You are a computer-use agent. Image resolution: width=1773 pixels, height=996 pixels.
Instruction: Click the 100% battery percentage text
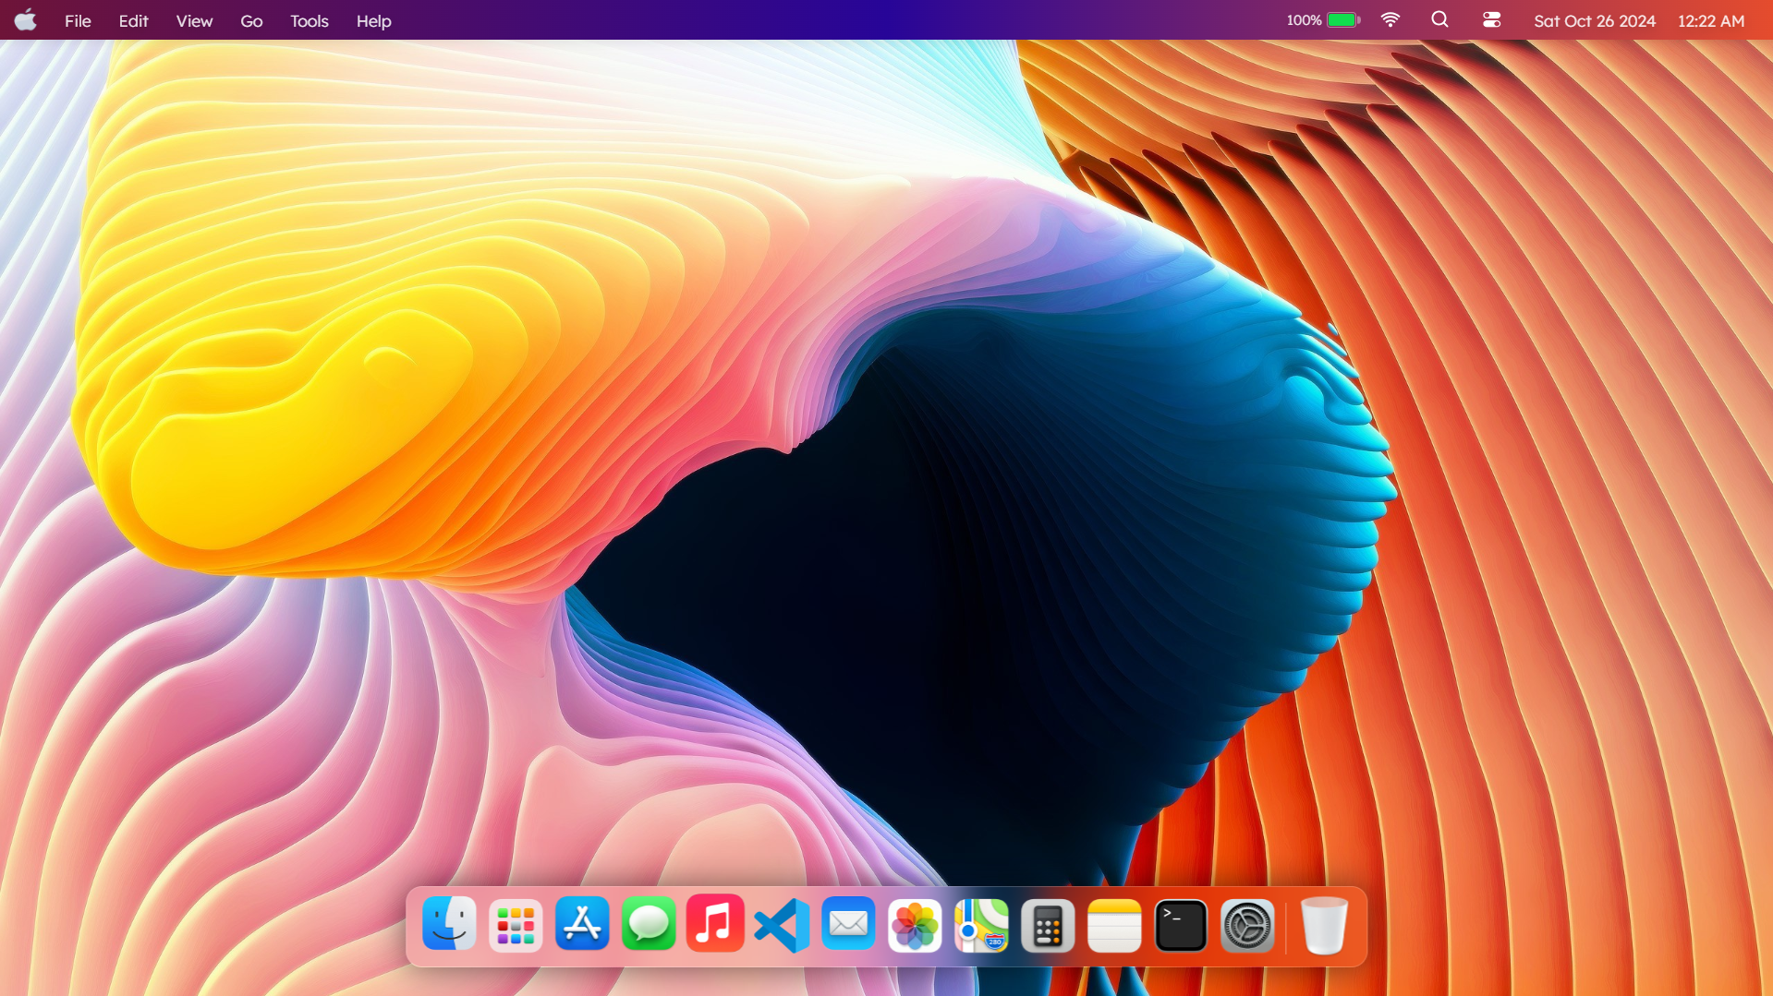coord(1304,20)
